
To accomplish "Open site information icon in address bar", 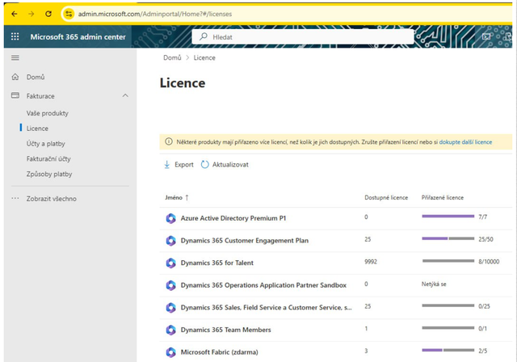I will tap(69, 14).
